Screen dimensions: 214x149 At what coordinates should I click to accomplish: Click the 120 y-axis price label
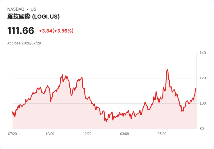click(x=203, y=78)
